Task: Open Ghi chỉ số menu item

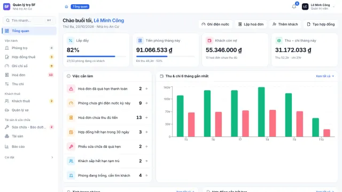Action: [x=29, y=66]
